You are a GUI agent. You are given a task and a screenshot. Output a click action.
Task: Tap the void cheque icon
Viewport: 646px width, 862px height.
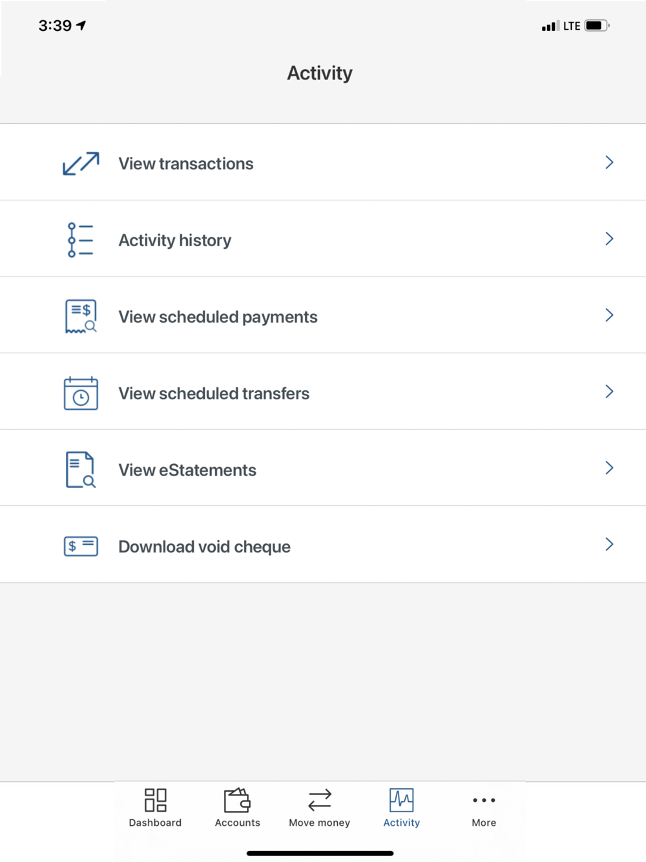point(81,546)
